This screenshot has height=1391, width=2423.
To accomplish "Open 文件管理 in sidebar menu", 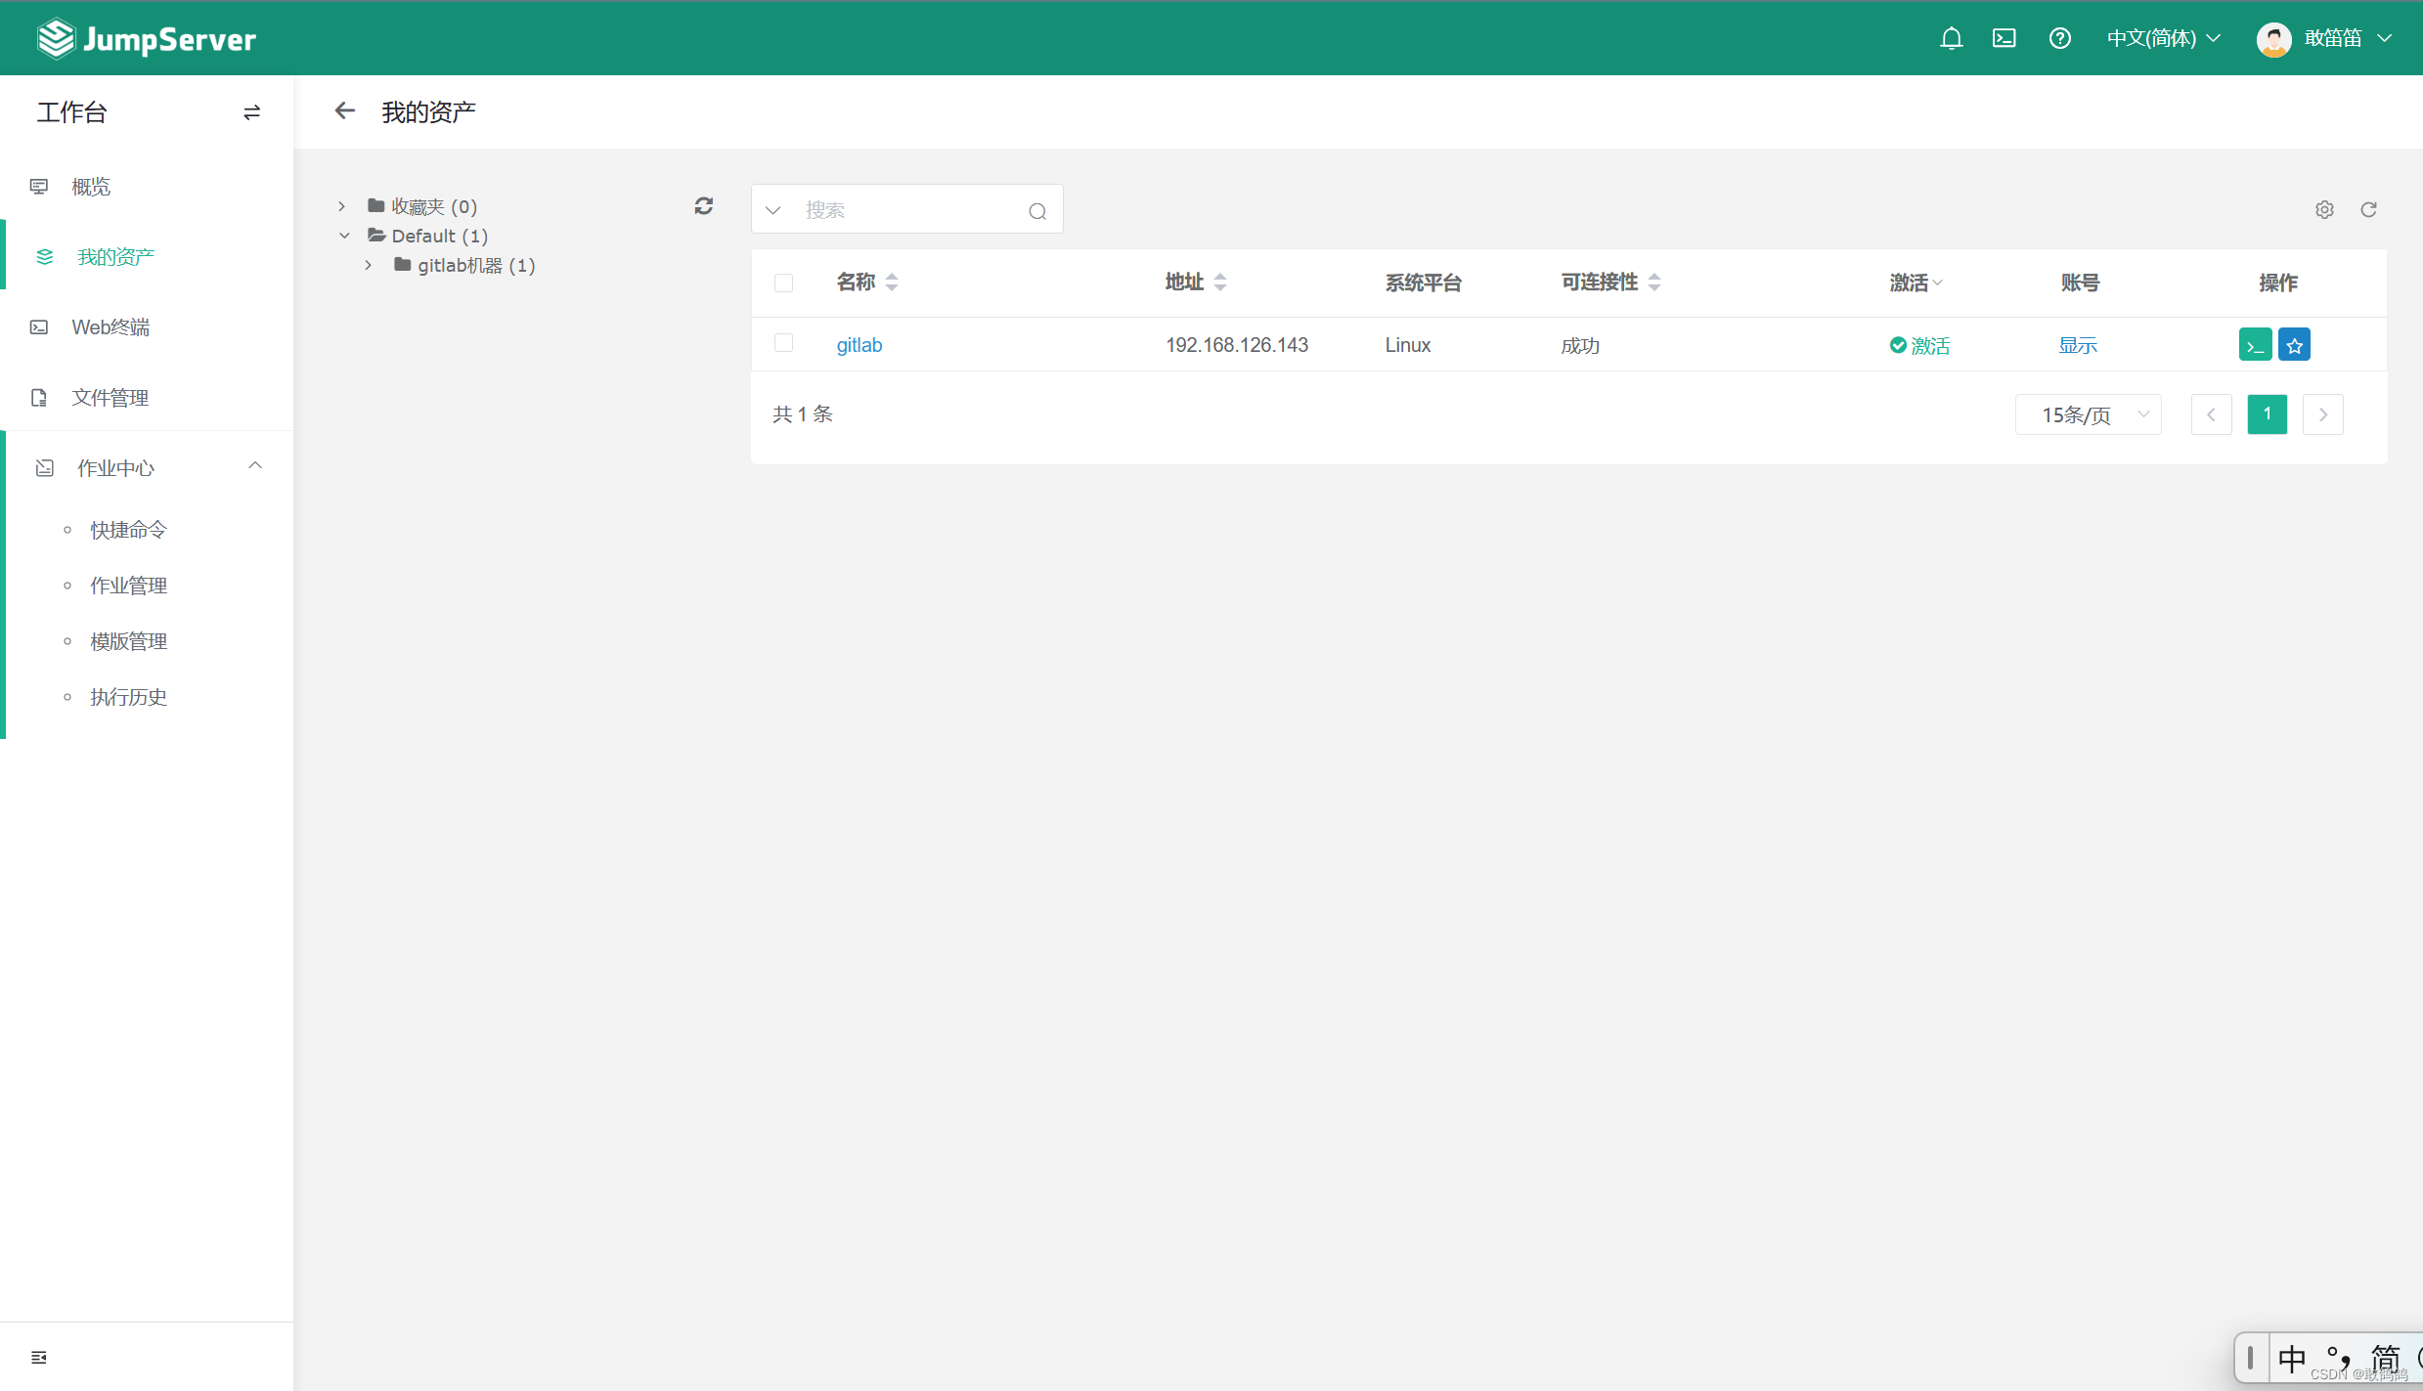I will (110, 398).
